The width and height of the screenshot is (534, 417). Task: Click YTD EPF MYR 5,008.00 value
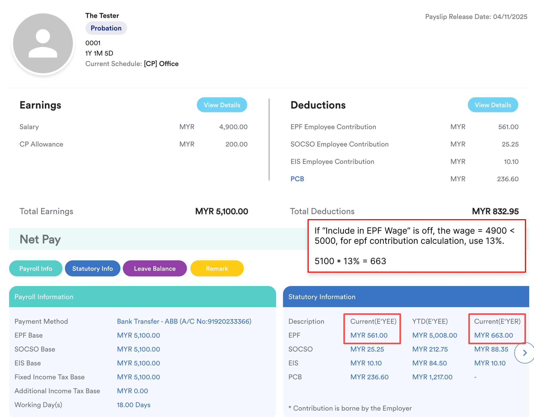(x=434, y=335)
